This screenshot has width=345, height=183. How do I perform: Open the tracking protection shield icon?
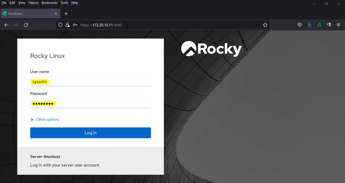pos(60,25)
